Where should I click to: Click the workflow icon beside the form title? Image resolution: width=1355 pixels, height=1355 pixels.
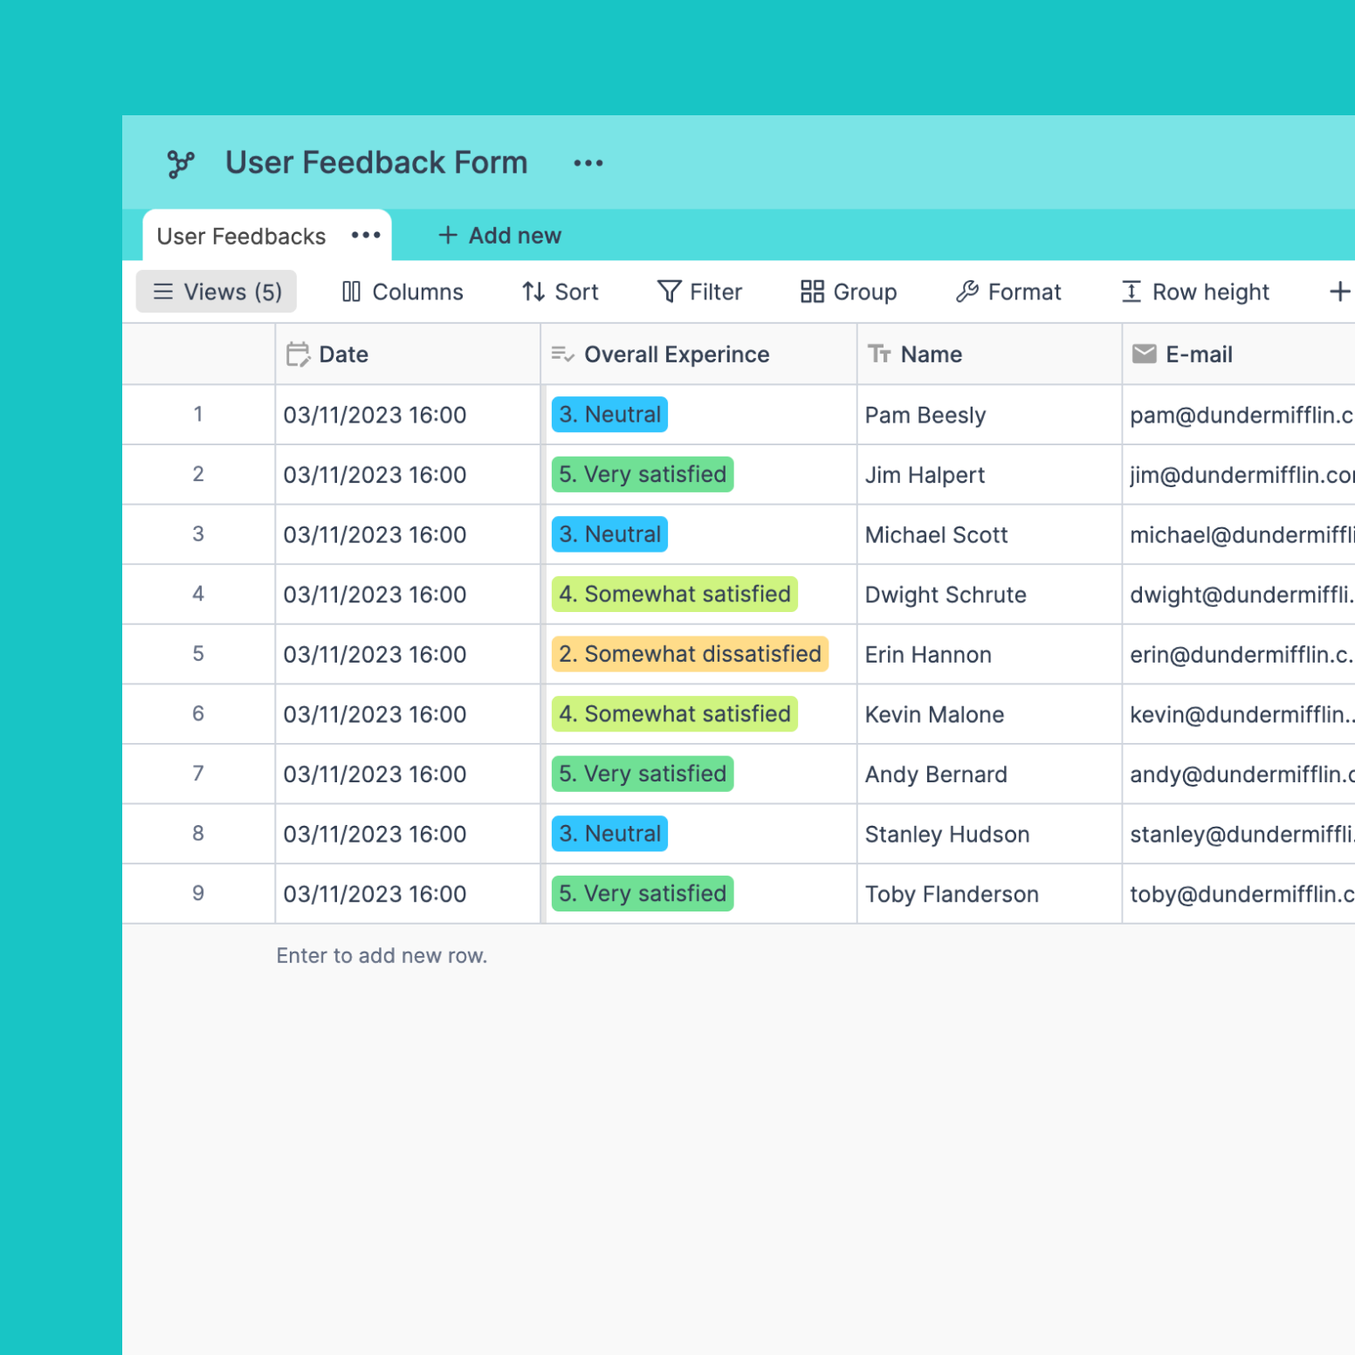[x=181, y=162]
